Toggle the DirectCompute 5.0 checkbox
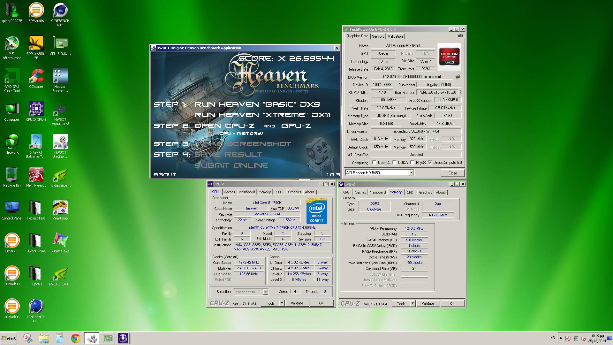 pos(430,163)
